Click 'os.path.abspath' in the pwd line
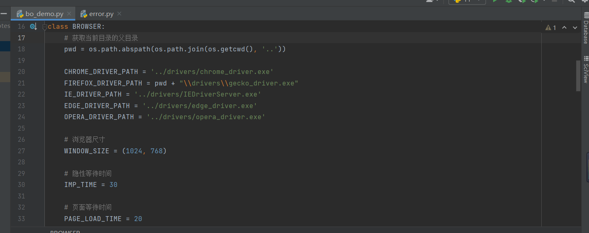The height and width of the screenshot is (233, 589). [x=120, y=49]
